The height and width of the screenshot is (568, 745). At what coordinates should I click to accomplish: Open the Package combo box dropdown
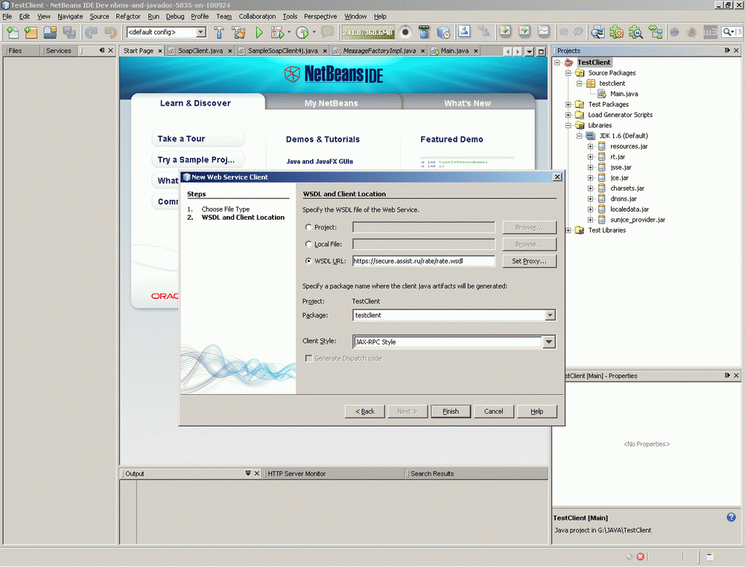click(x=550, y=315)
